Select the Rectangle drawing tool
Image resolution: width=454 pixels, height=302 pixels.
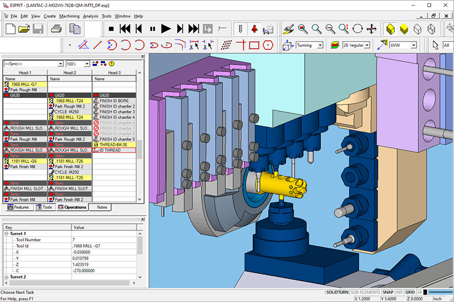click(254, 45)
